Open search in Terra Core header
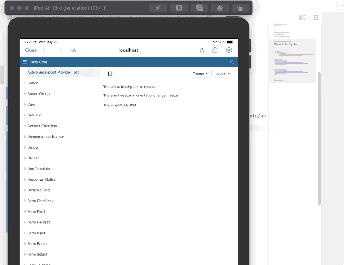 [232, 62]
